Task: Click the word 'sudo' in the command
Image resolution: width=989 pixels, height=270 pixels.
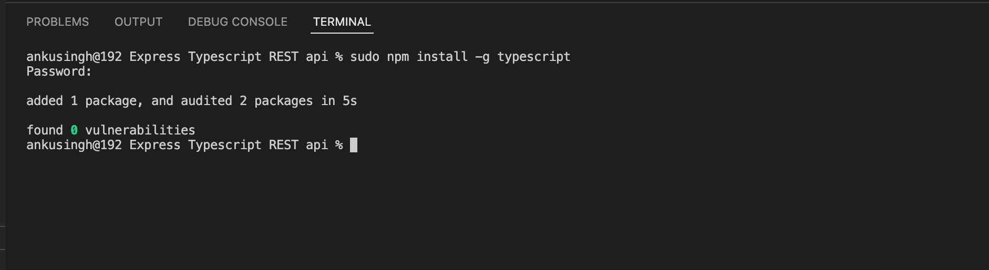Action: [x=365, y=57]
